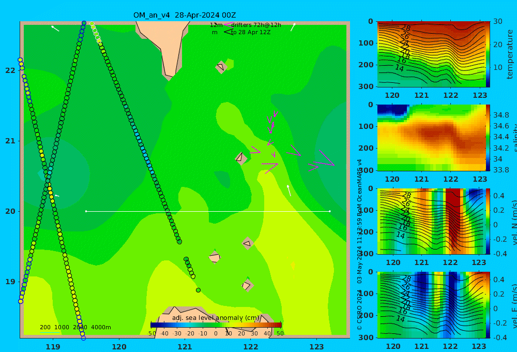Click longitude label '122' under main map
Image resolution: width=517 pixels, height=352 pixels.
point(251,347)
